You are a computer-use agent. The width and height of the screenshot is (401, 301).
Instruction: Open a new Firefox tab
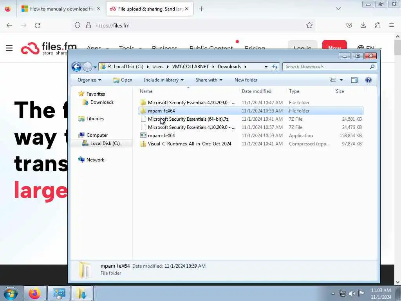(x=201, y=9)
